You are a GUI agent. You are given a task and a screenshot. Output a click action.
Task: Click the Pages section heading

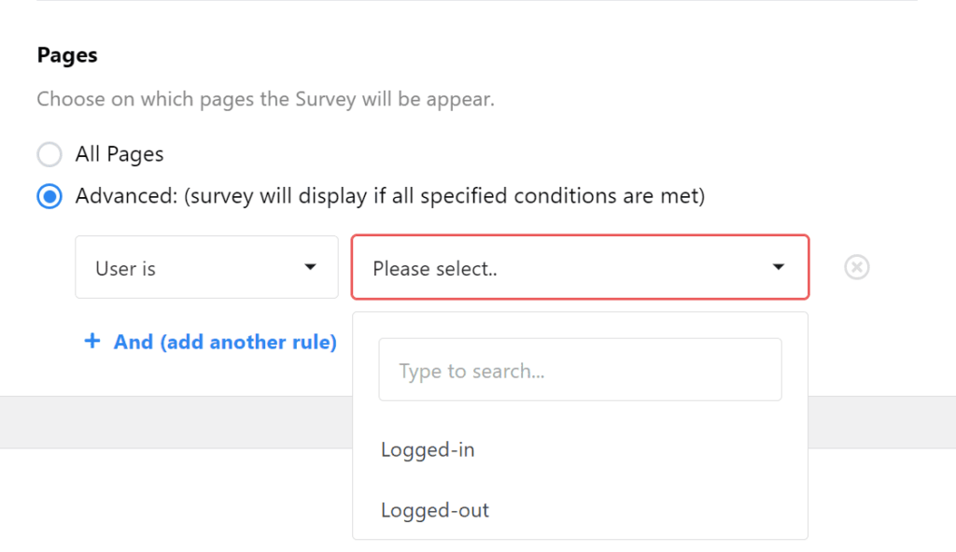[x=66, y=55]
